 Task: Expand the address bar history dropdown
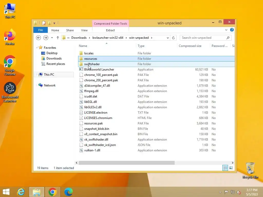[x=168, y=38]
